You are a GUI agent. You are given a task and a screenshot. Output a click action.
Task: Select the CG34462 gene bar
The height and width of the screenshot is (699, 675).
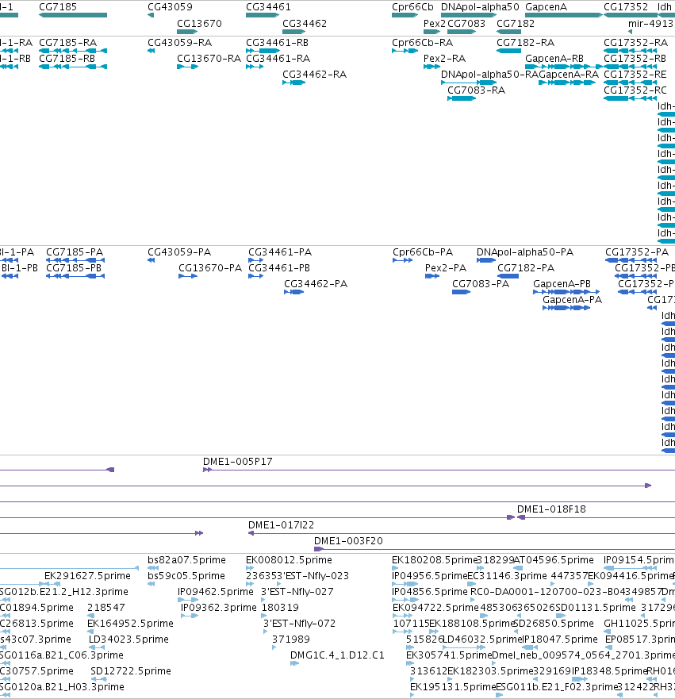point(294,32)
